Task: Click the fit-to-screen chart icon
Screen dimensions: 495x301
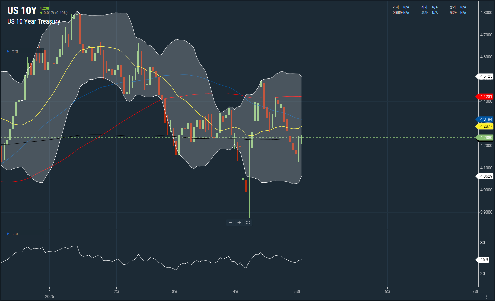Action: click(x=248, y=223)
